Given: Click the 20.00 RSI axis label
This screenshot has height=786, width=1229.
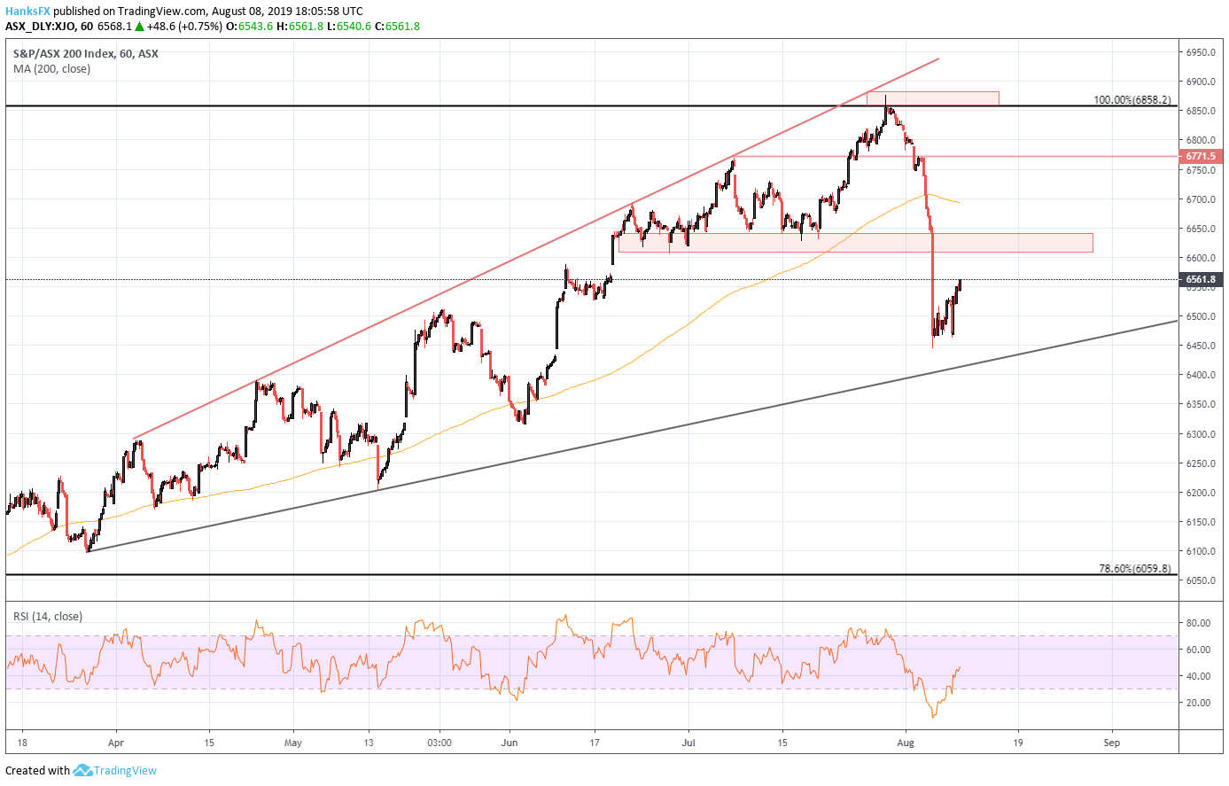Looking at the screenshot, I should pyautogui.click(x=1198, y=703).
